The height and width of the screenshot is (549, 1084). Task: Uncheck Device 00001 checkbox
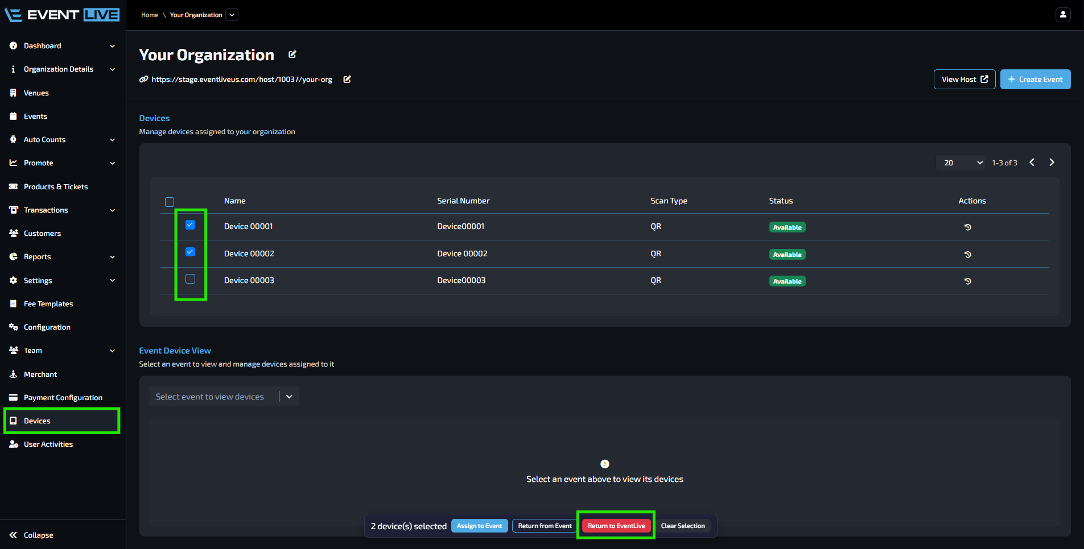coord(191,225)
